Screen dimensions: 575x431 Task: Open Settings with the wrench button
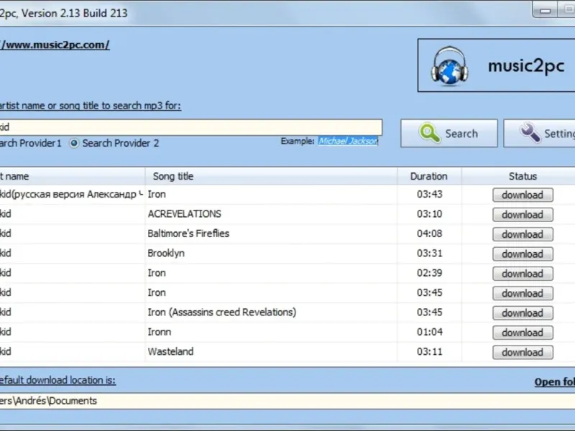(x=540, y=134)
